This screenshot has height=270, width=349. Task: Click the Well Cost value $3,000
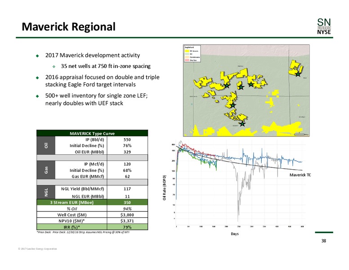[x=127, y=215]
